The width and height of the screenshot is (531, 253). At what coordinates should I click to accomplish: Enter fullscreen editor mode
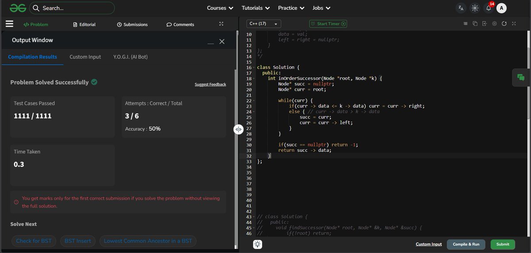(514, 23)
